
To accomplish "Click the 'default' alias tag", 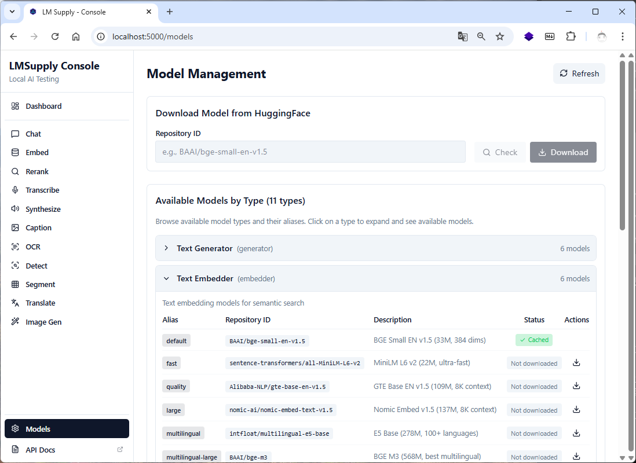I will 177,340.
